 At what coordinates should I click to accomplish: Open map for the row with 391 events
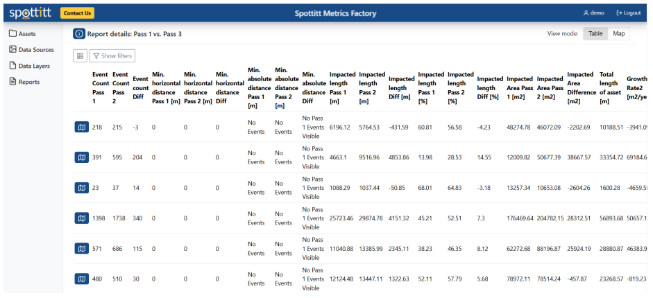point(81,157)
